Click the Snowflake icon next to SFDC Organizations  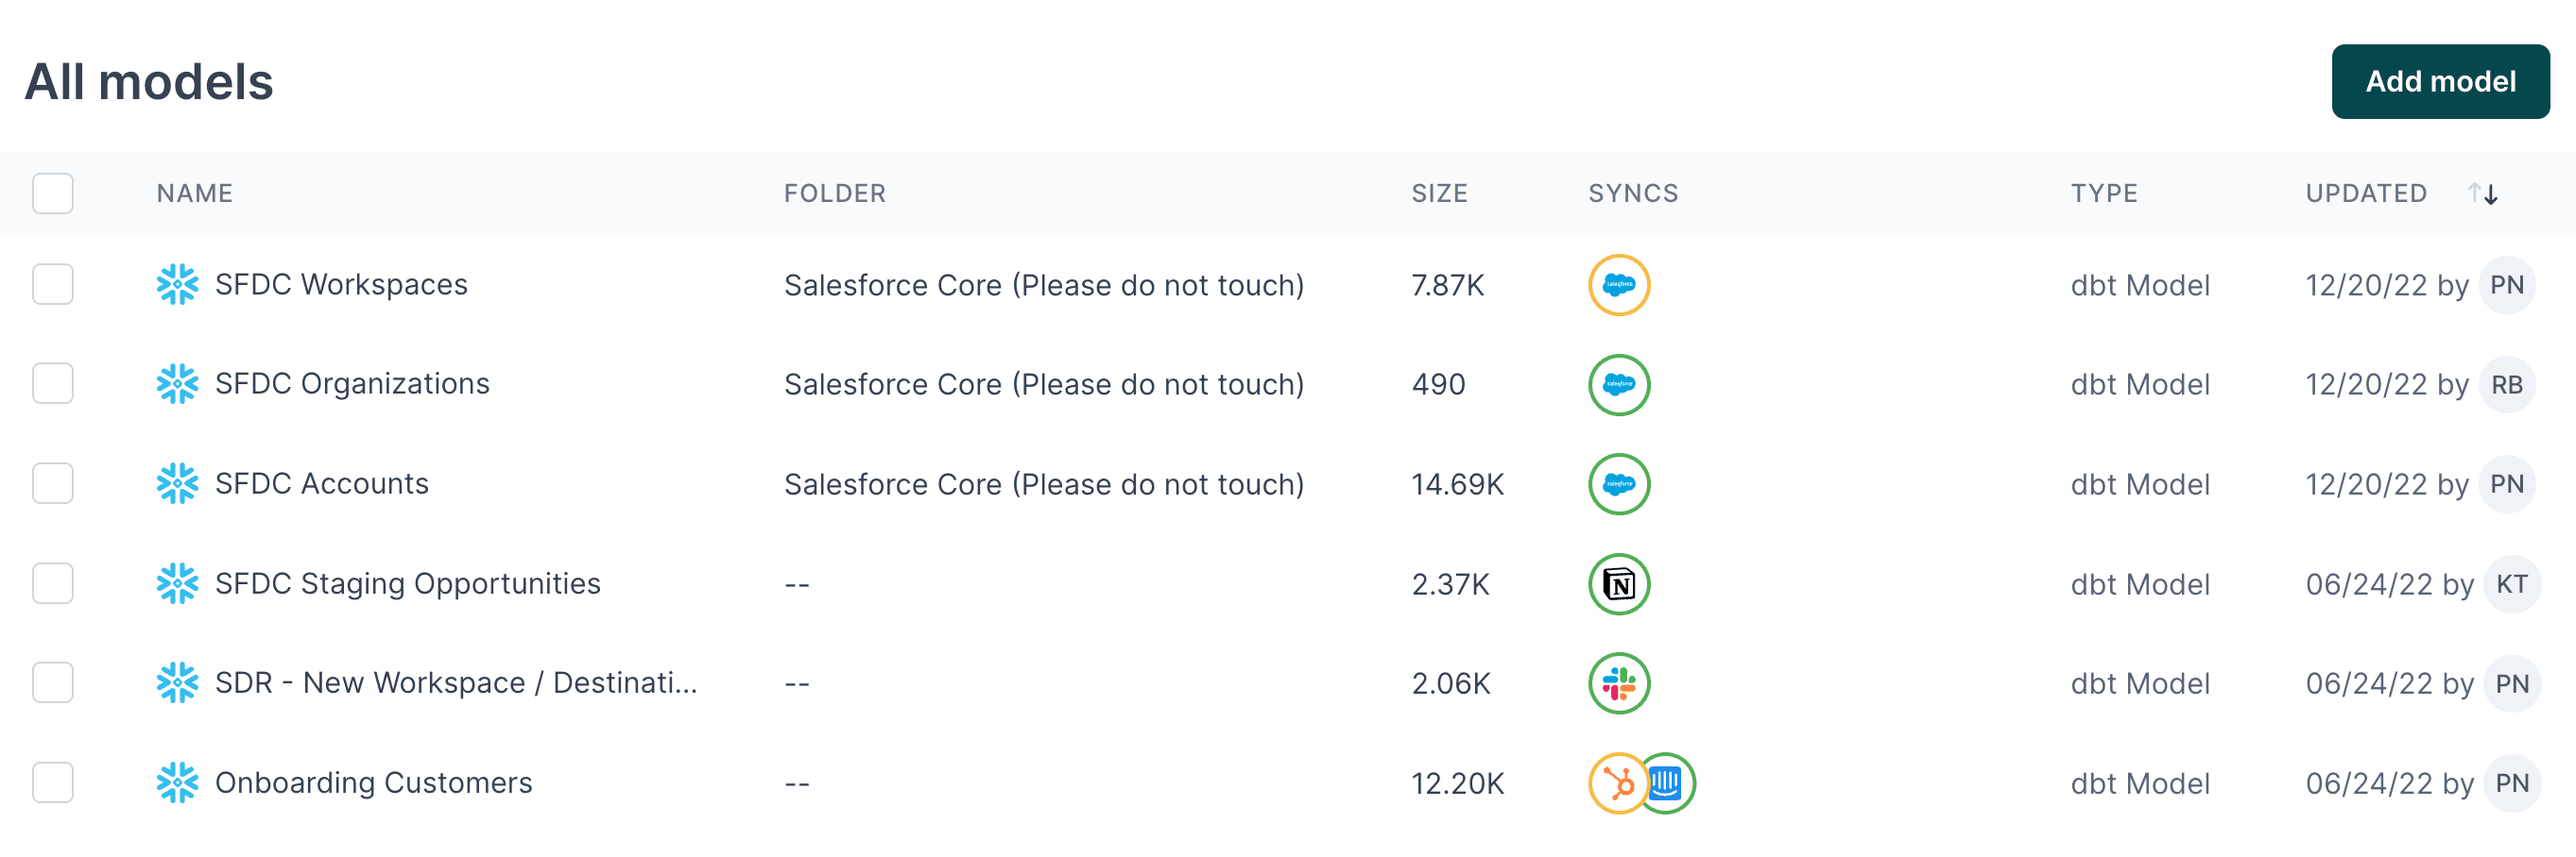178,383
